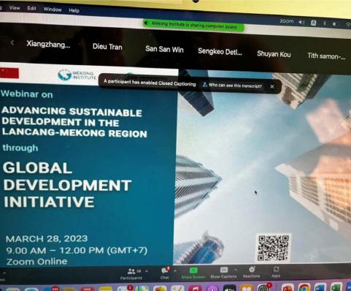Expand the arrow next to Participants

coord(147,271)
